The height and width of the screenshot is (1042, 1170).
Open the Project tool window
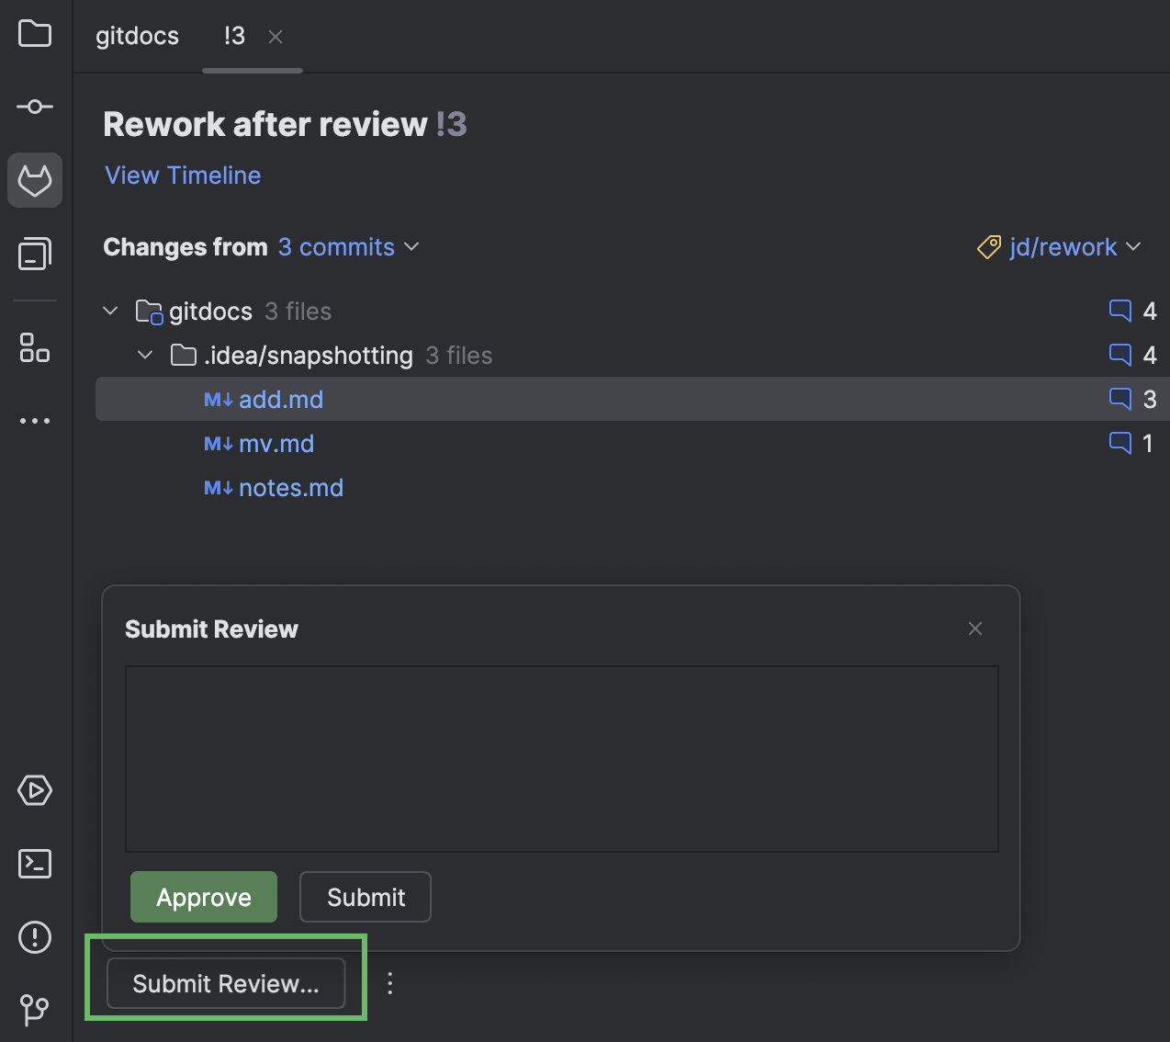pyautogui.click(x=34, y=34)
